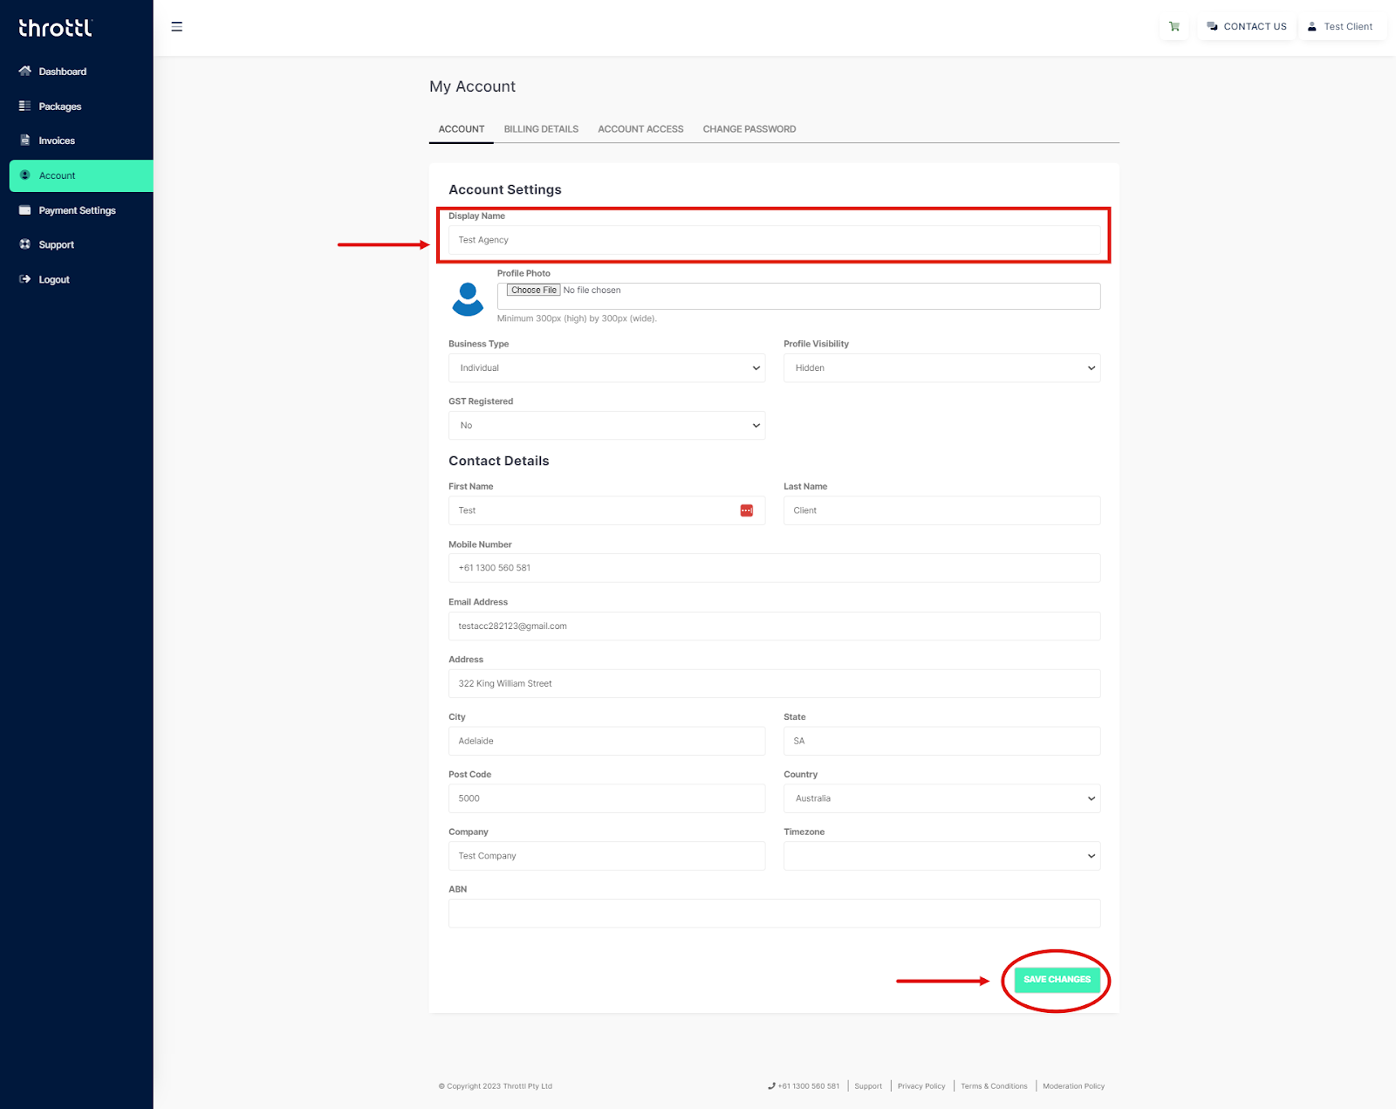Open the Business Type dropdown

click(x=606, y=367)
